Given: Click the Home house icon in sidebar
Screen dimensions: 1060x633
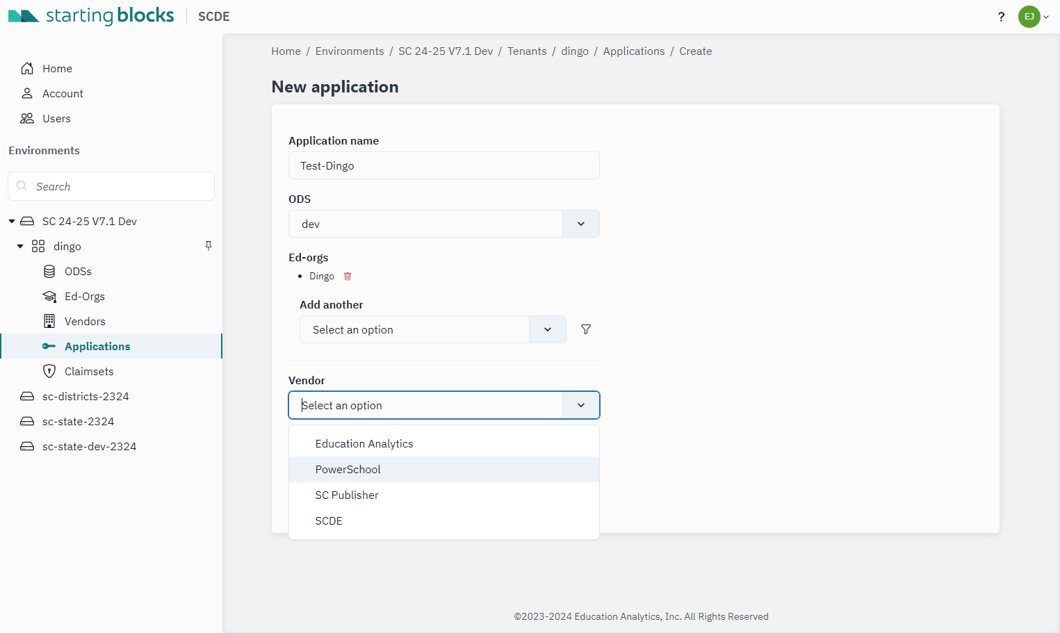Looking at the screenshot, I should 27,68.
